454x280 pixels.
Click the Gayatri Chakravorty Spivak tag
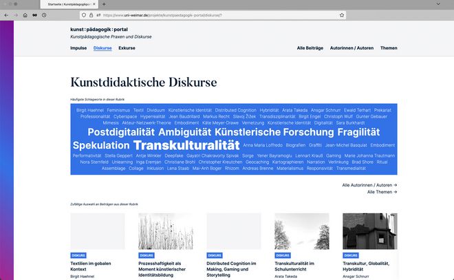tap(213, 155)
